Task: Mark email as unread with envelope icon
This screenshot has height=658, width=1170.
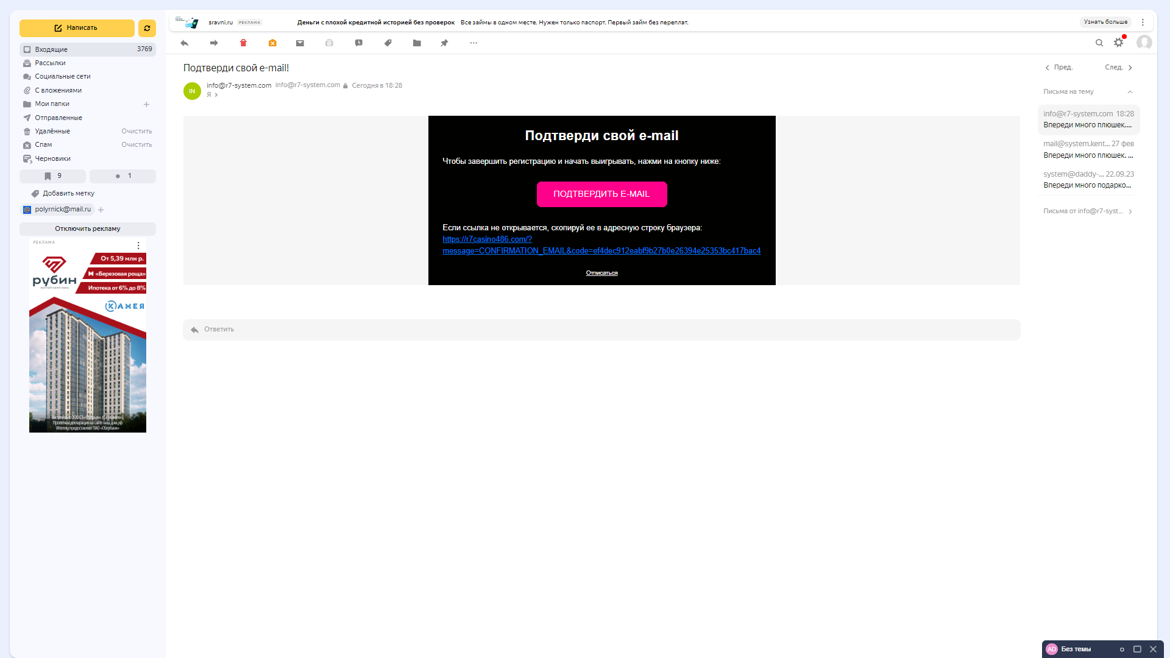Action: pos(300,43)
